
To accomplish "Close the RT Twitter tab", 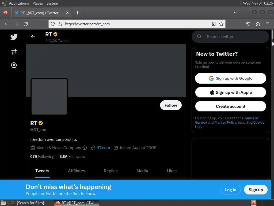I will pos(67,13).
